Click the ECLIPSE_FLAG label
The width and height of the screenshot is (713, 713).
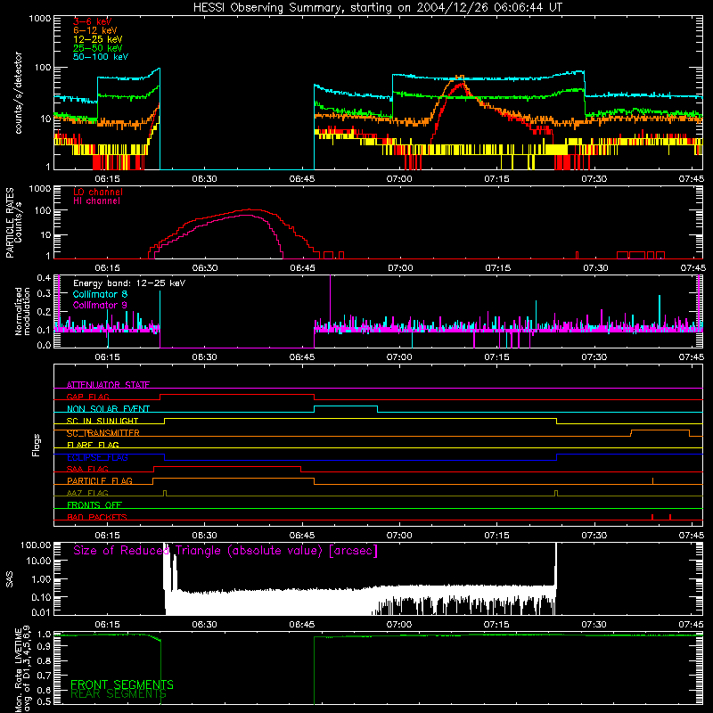coord(97,457)
